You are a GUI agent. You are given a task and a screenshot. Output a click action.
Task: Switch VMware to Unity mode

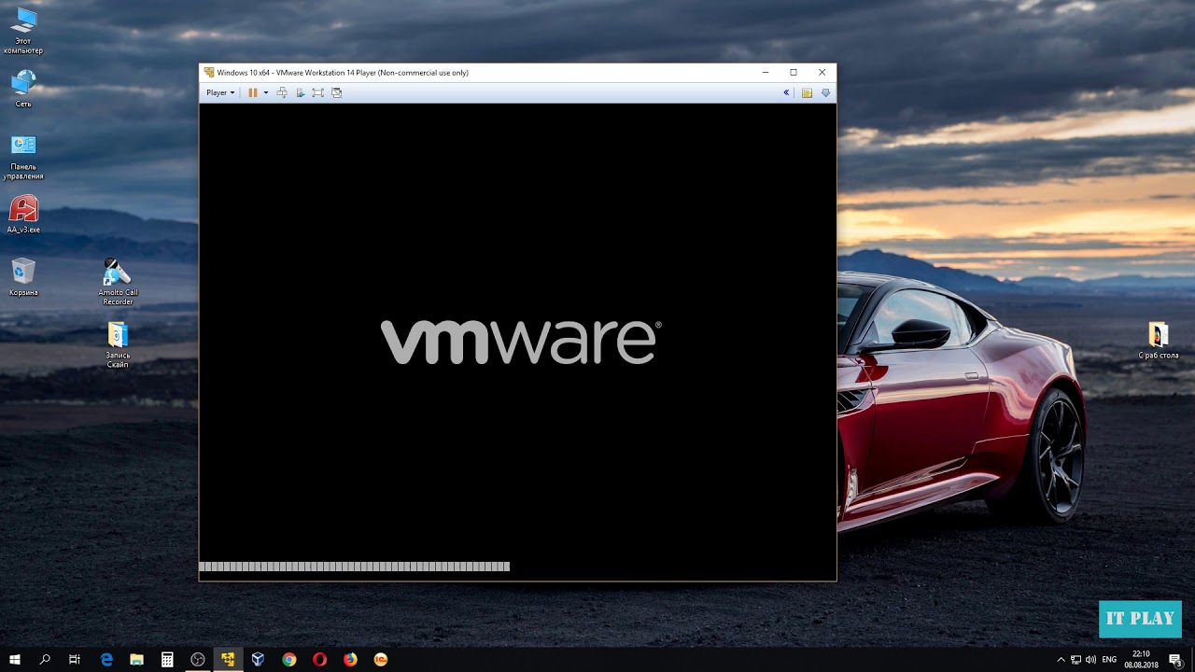(337, 92)
